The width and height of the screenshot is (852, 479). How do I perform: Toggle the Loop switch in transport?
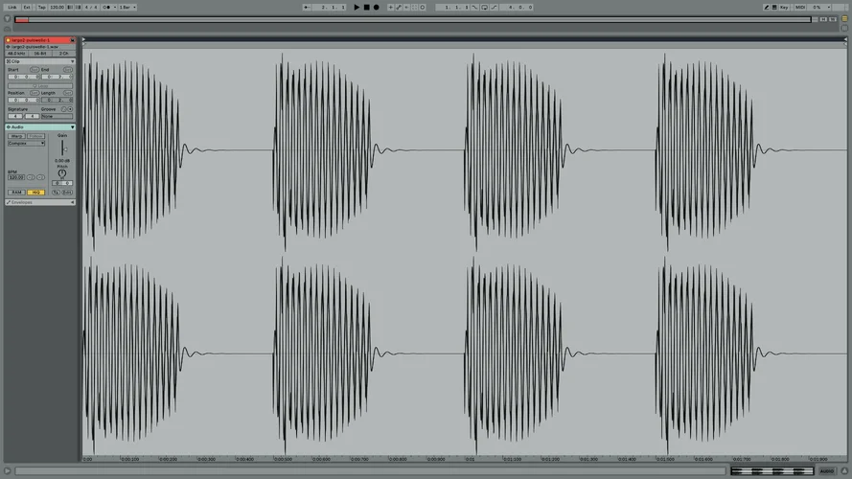pyautogui.click(x=484, y=8)
